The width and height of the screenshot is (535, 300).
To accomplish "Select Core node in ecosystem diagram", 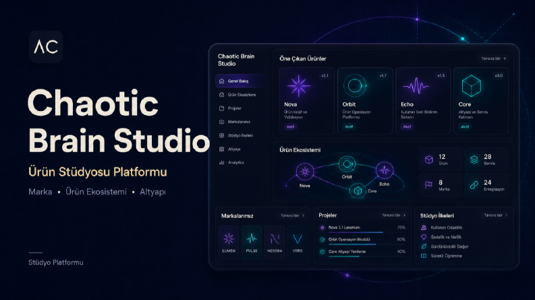I will pyautogui.click(x=358, y=190).
